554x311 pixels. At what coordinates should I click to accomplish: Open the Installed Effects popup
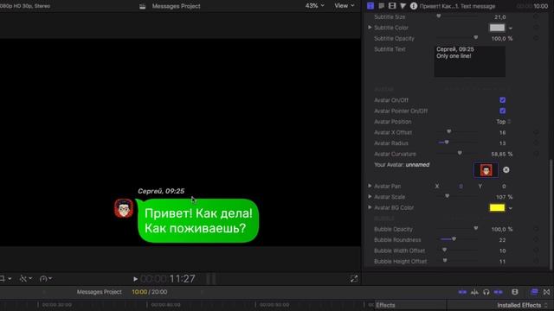(522, 305)
